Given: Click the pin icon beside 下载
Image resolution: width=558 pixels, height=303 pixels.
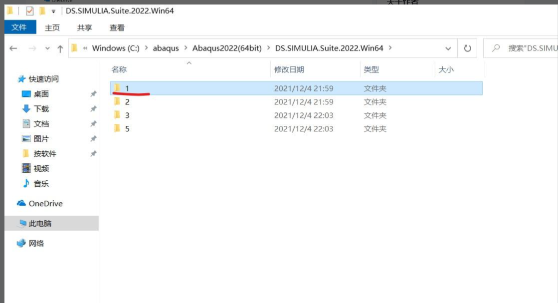Looking at the screenshot, I should (93, 109).
